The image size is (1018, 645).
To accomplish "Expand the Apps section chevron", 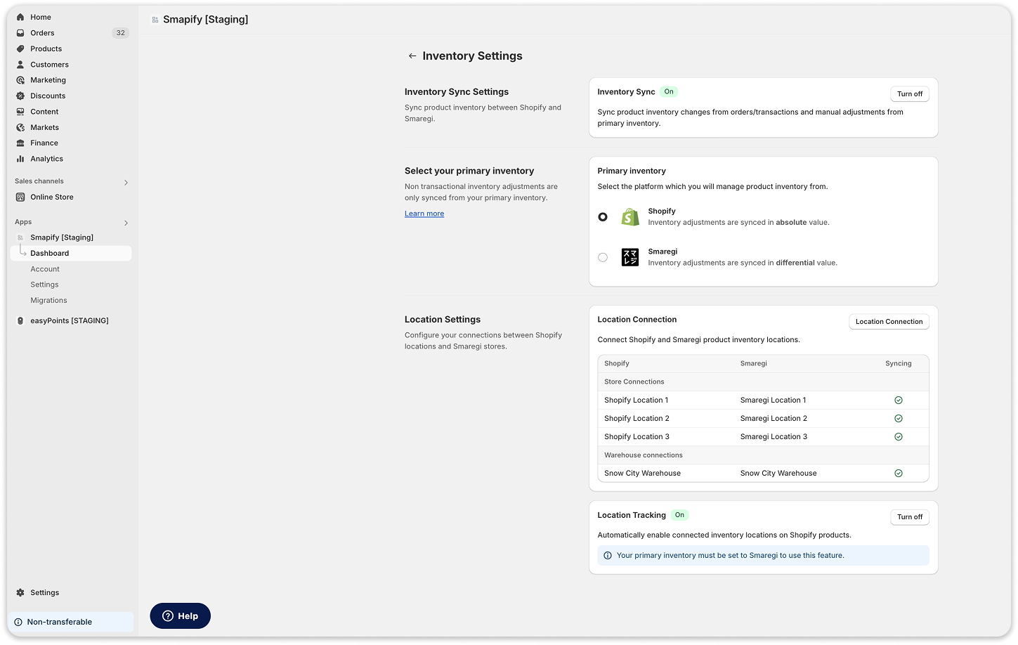I will tap(126, 223).
